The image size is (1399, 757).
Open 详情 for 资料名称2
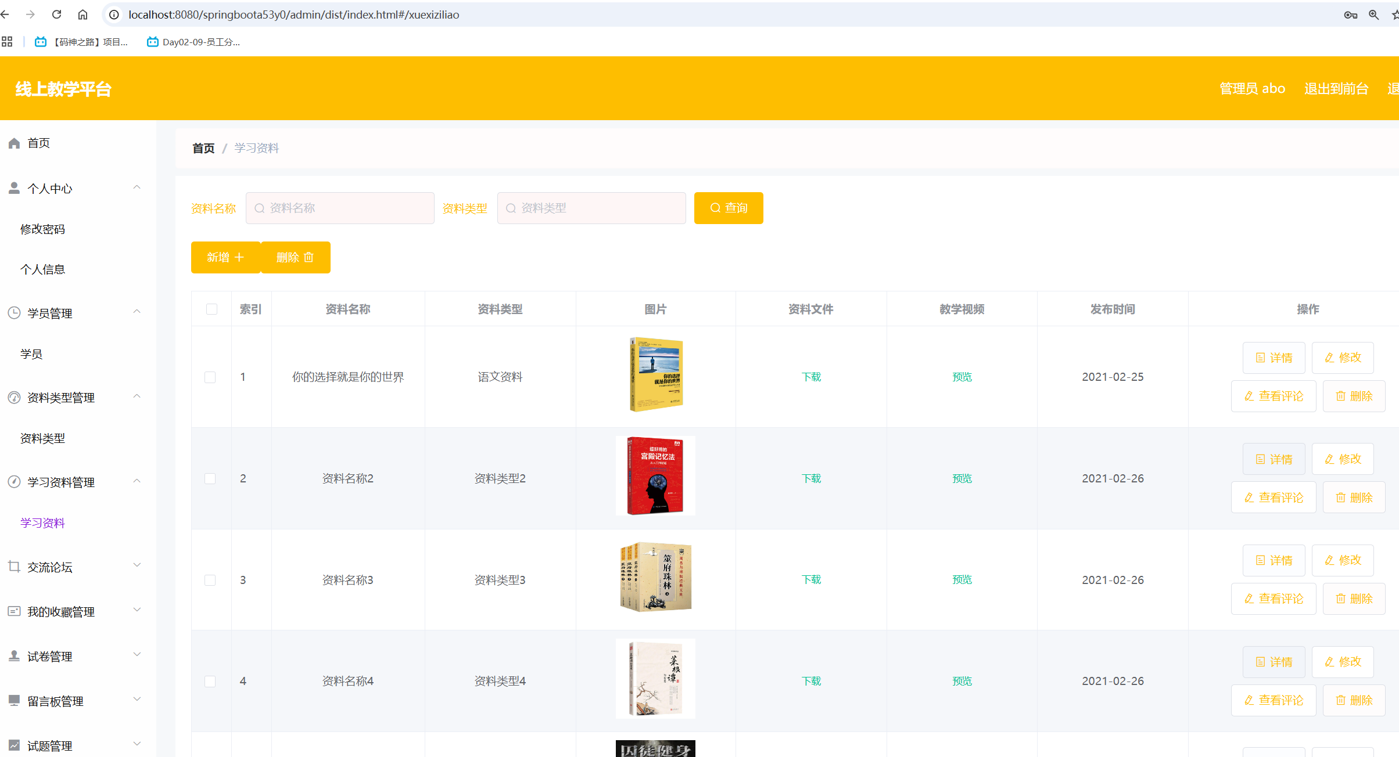[x=1274, y=459]
